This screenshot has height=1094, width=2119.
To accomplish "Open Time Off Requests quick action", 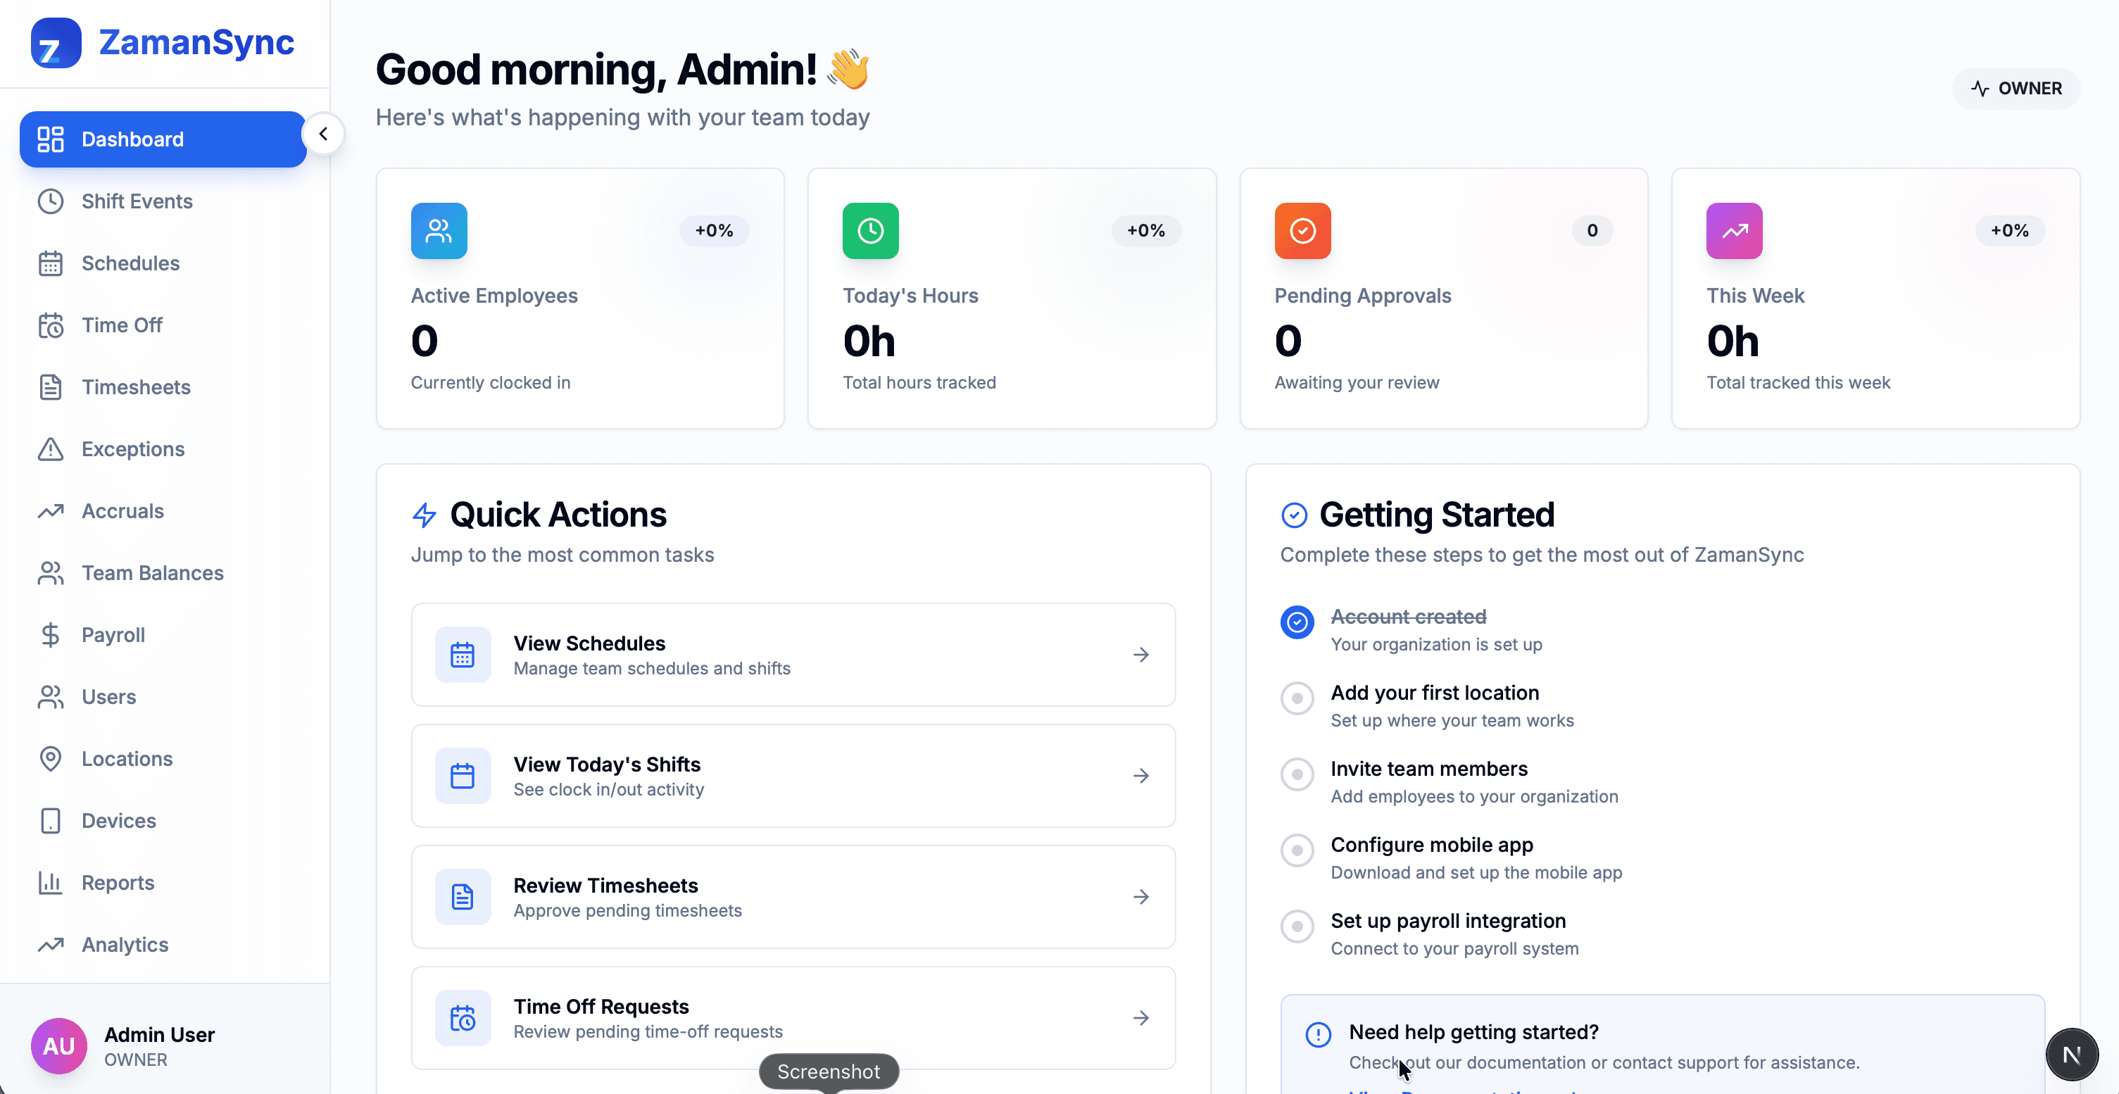I will click(792, 1017).
